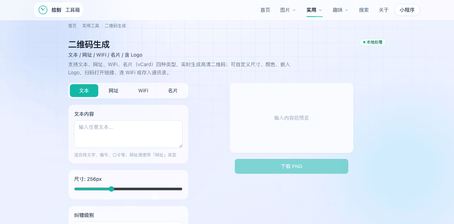Expand the 实用 menu
This screenshot has height=224, width=454.
click(314, 10)
